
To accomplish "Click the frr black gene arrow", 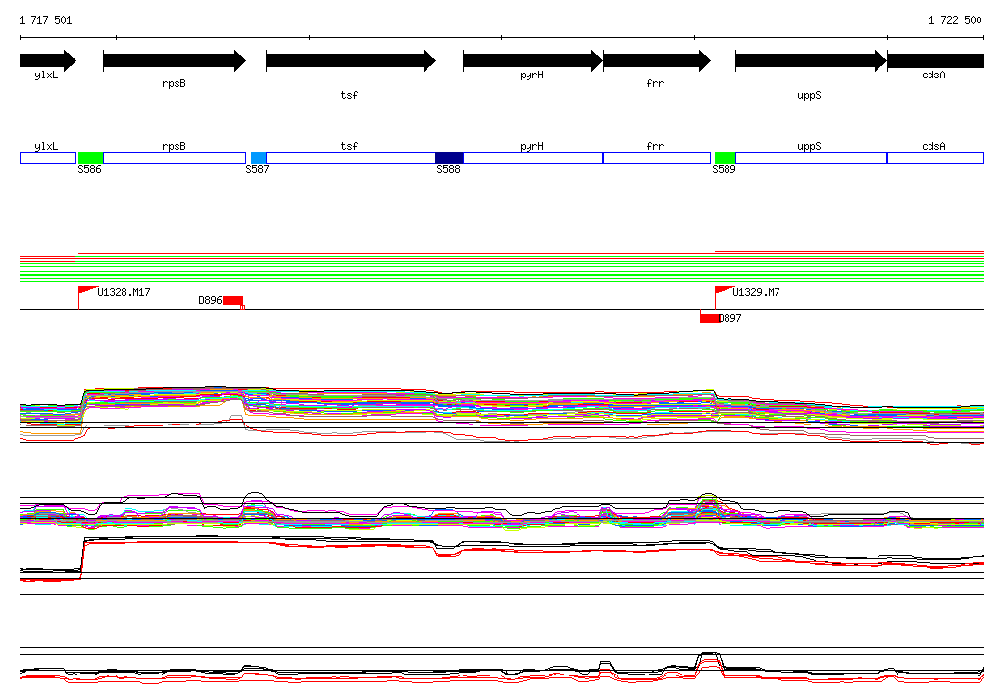I will (657, 61).
